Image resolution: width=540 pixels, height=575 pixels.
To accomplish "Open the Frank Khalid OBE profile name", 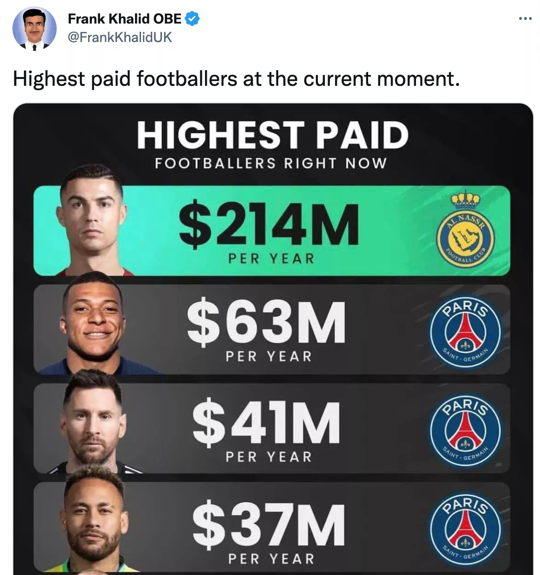I will [x=124, y=19].
